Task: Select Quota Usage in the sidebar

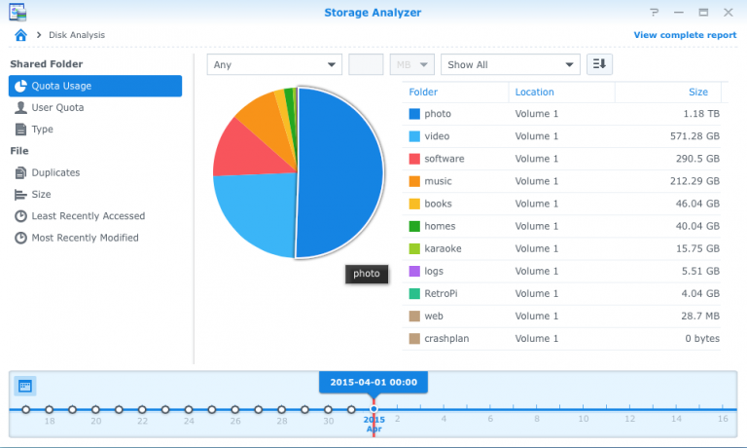Action: click(95, 86)
